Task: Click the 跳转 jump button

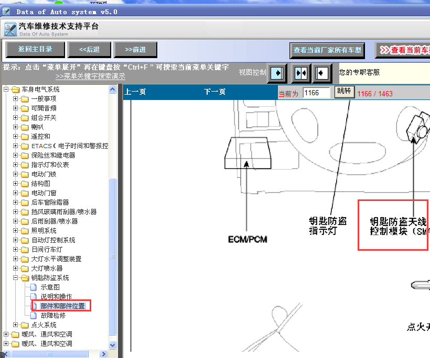Action: pos(345,92)
